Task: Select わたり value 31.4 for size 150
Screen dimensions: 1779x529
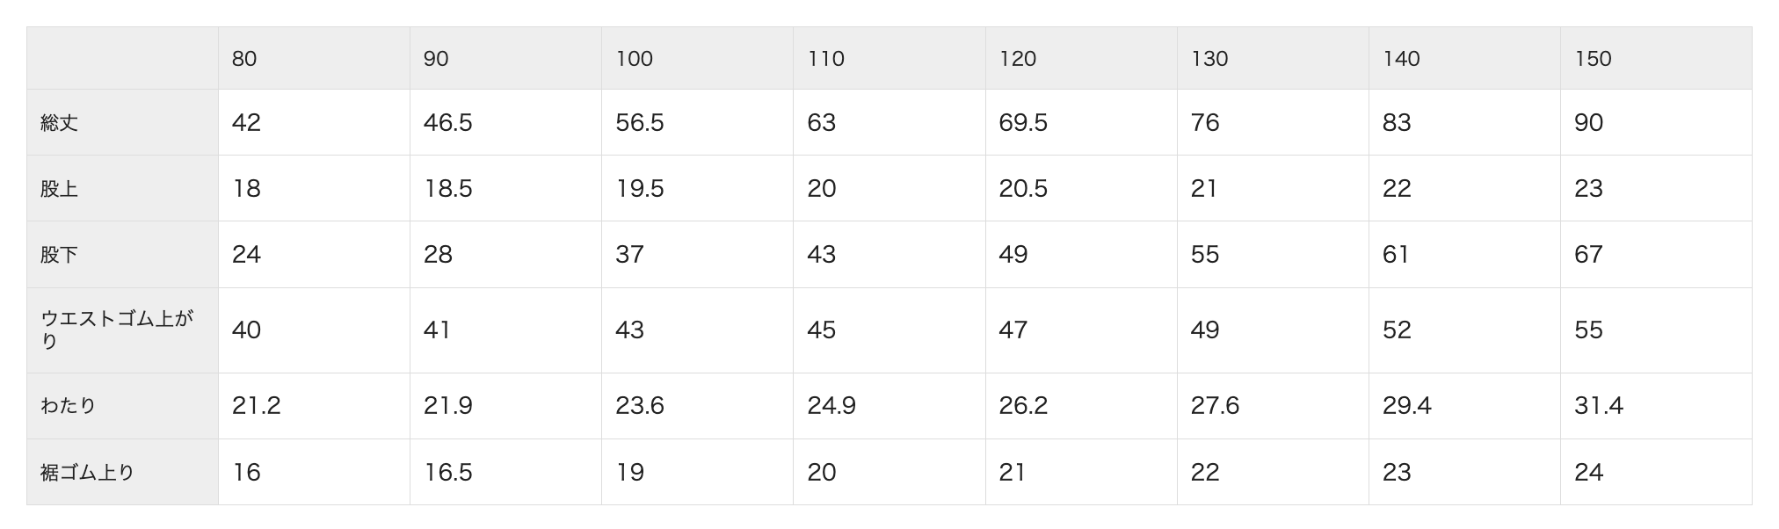Action: (x=1599, y=405)
